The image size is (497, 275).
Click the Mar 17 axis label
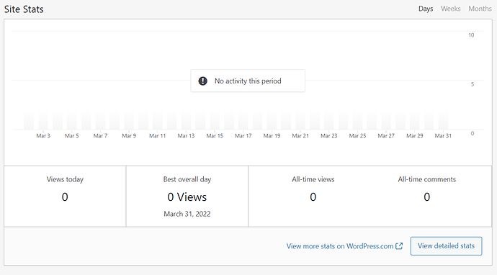click(x=243, y=135)
